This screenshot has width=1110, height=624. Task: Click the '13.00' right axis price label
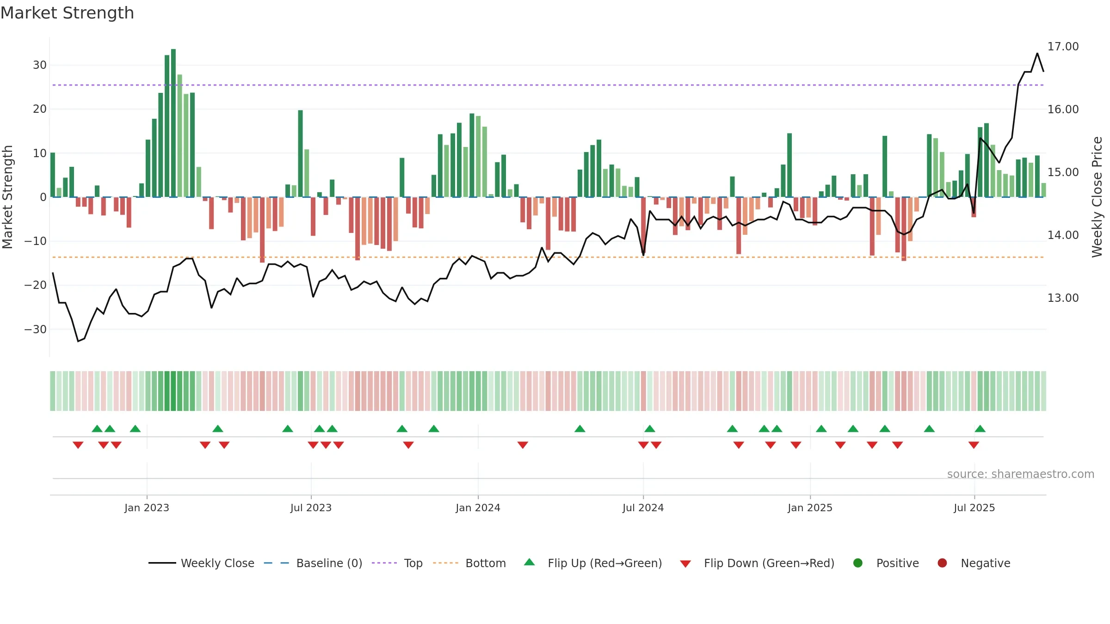[1063, 298]
